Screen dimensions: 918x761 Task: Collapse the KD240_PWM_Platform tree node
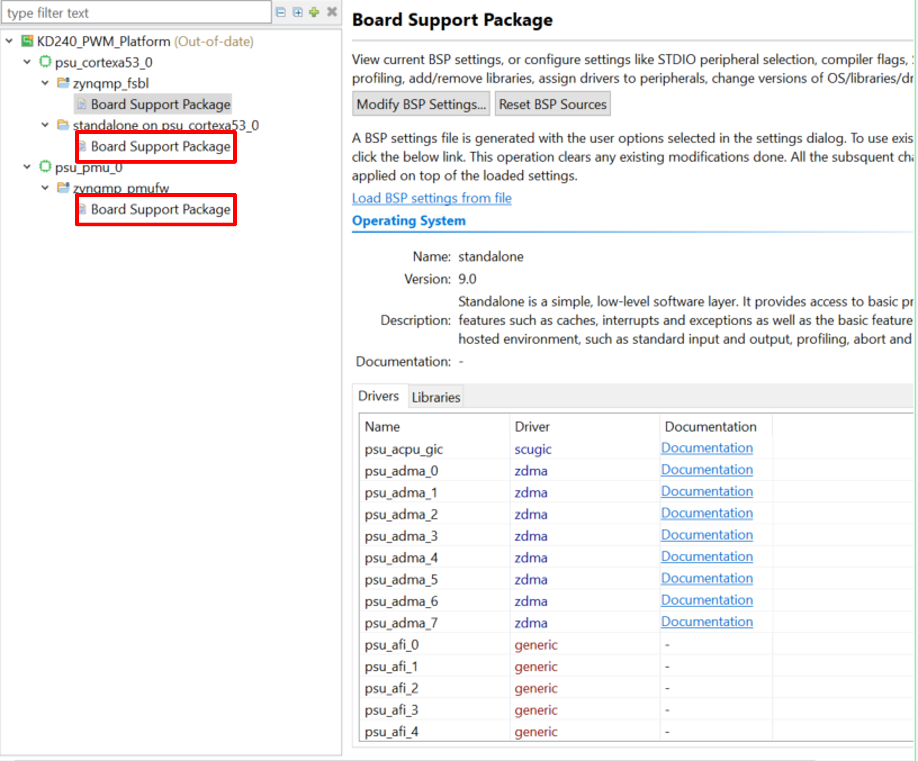[x=9, y=41]
